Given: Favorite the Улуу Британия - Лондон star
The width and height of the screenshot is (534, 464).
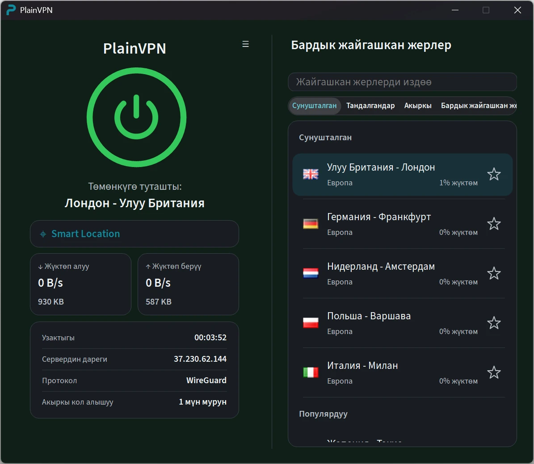Looking at the screenshot, I should [x=493, y=174].
